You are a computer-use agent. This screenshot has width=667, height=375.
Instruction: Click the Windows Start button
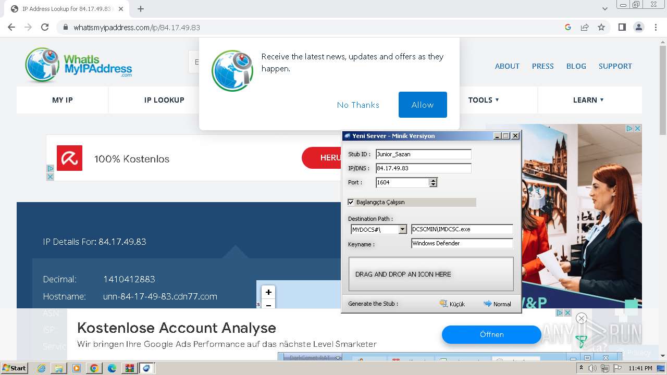(x=14, y=368)
